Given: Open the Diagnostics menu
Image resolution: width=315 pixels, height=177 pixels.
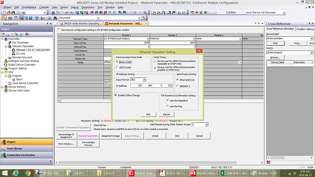Looking at the screenshot, I should pyautogui.click(x=88, y=7).
